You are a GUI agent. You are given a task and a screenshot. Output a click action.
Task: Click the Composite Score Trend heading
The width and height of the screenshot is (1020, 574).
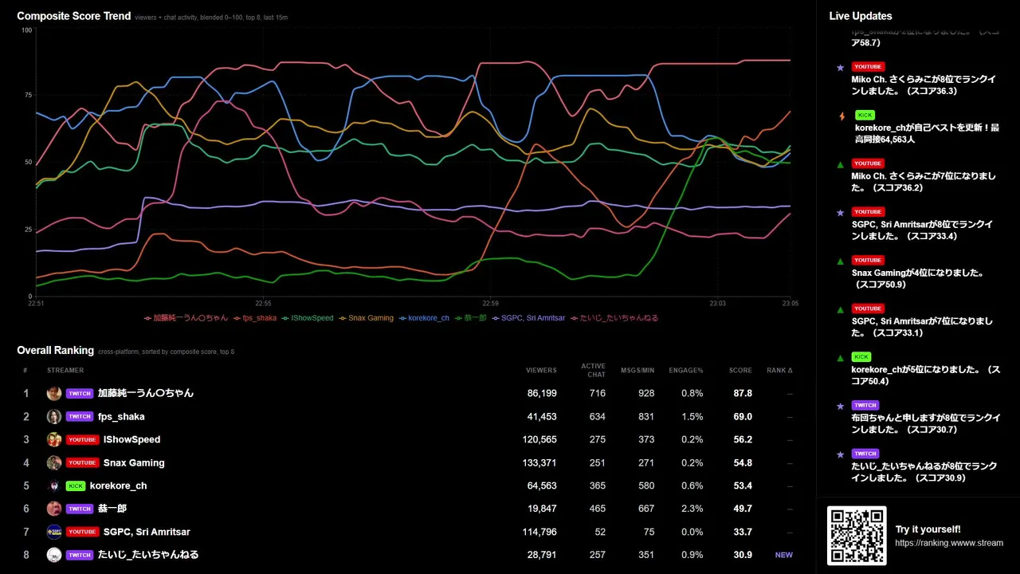74,16
